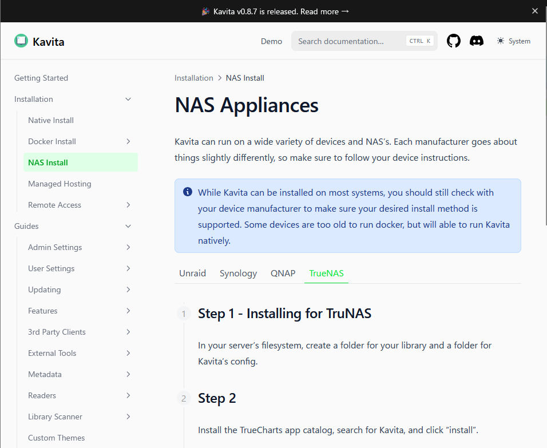The height and width of the screenshot is (448, 547).
Task: Click the NAS Appliances page title
Action: click(247, 105)
